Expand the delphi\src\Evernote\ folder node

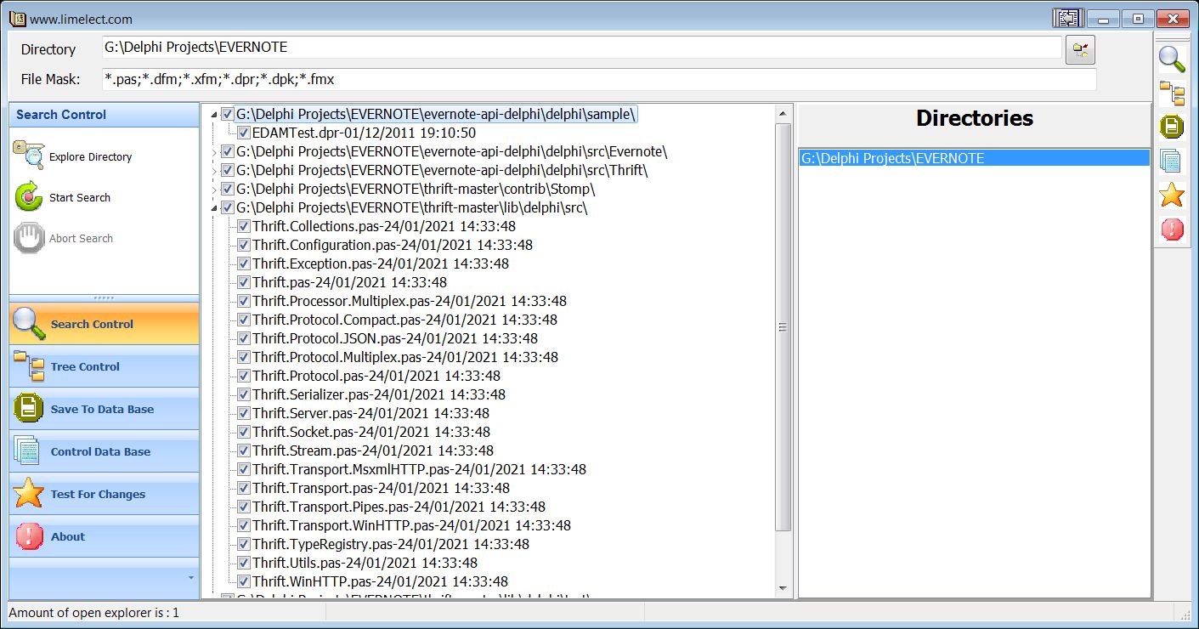(x=214, y=152)
